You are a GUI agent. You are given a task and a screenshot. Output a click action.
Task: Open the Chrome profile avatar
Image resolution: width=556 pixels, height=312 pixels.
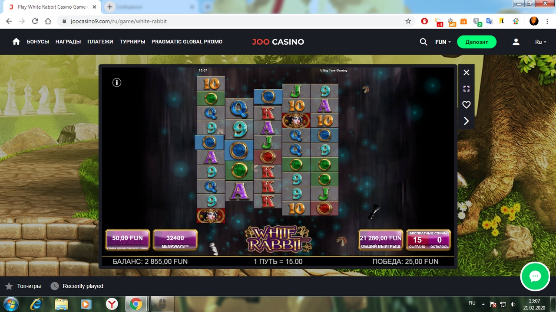534,21
